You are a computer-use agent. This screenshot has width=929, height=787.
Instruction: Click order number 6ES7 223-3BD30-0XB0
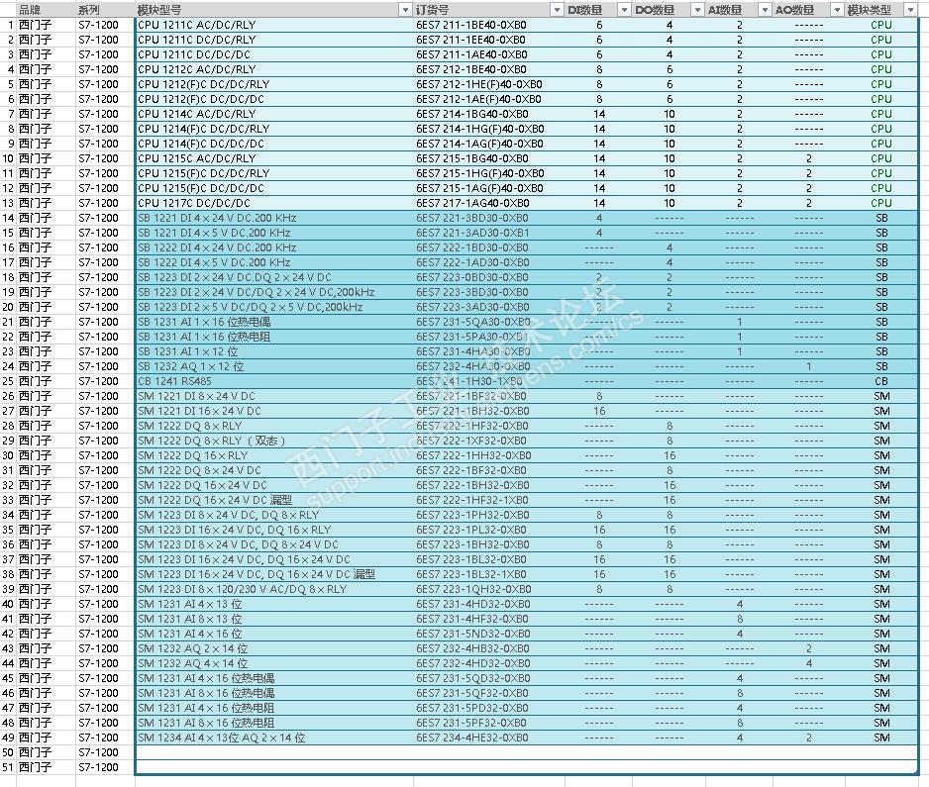pos(472,292)
